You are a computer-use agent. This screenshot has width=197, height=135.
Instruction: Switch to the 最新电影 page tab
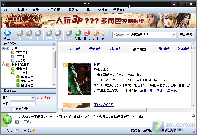tap(95, 49)
